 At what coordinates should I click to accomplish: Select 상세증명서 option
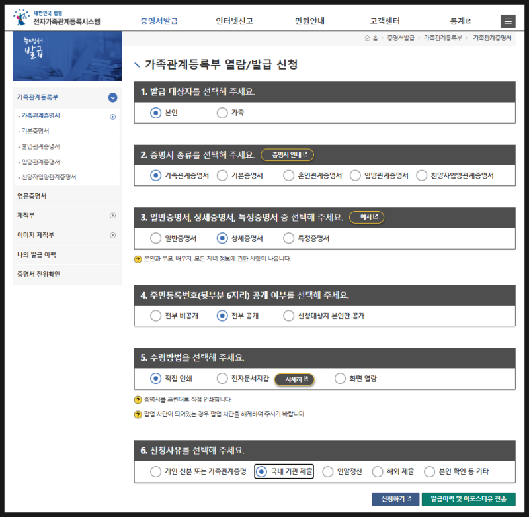tap(222, 238)
